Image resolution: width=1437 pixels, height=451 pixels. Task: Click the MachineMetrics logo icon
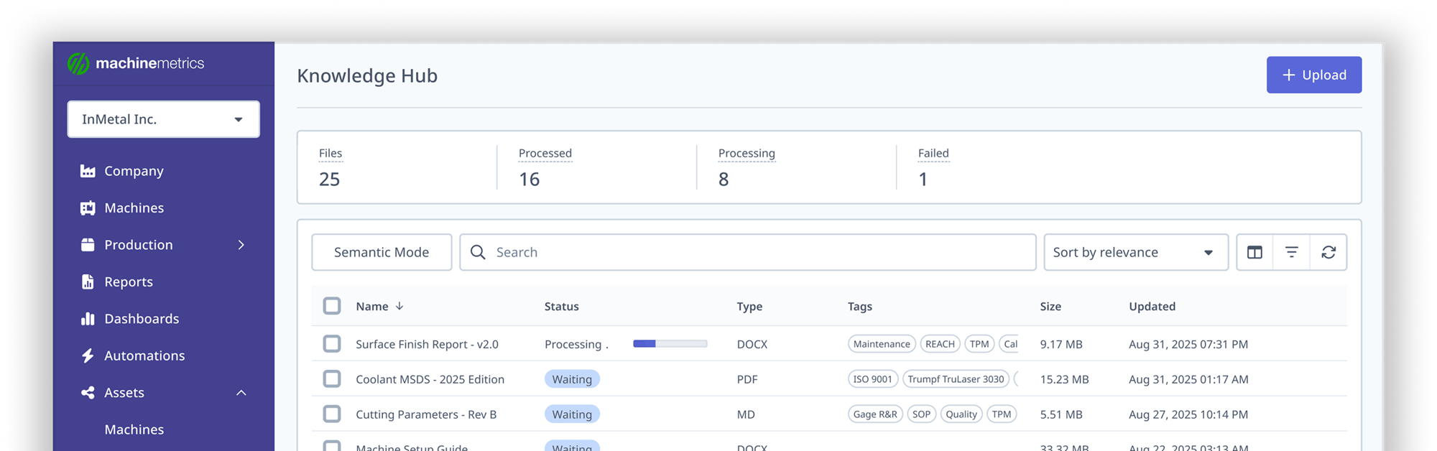coord(78,63)
